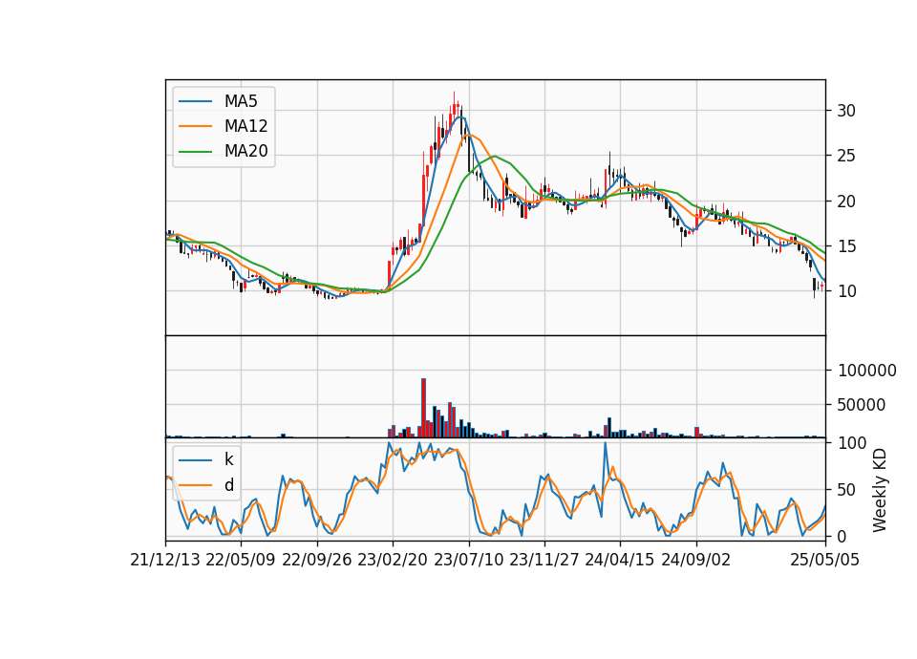Image resolution: width=917 pixels, height=659 pixels.
Task: Click the k legend label in KD panel
Action: click(x=228, y=459)
